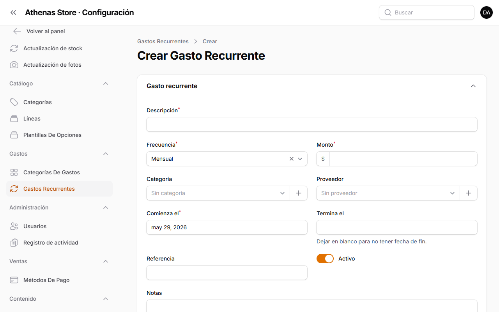Image resolution: width=499 pixels, height=312 pixels.
Task: Collapse the Ventas sidebar group
Action: pyautogui.click(x=106, y=261)
